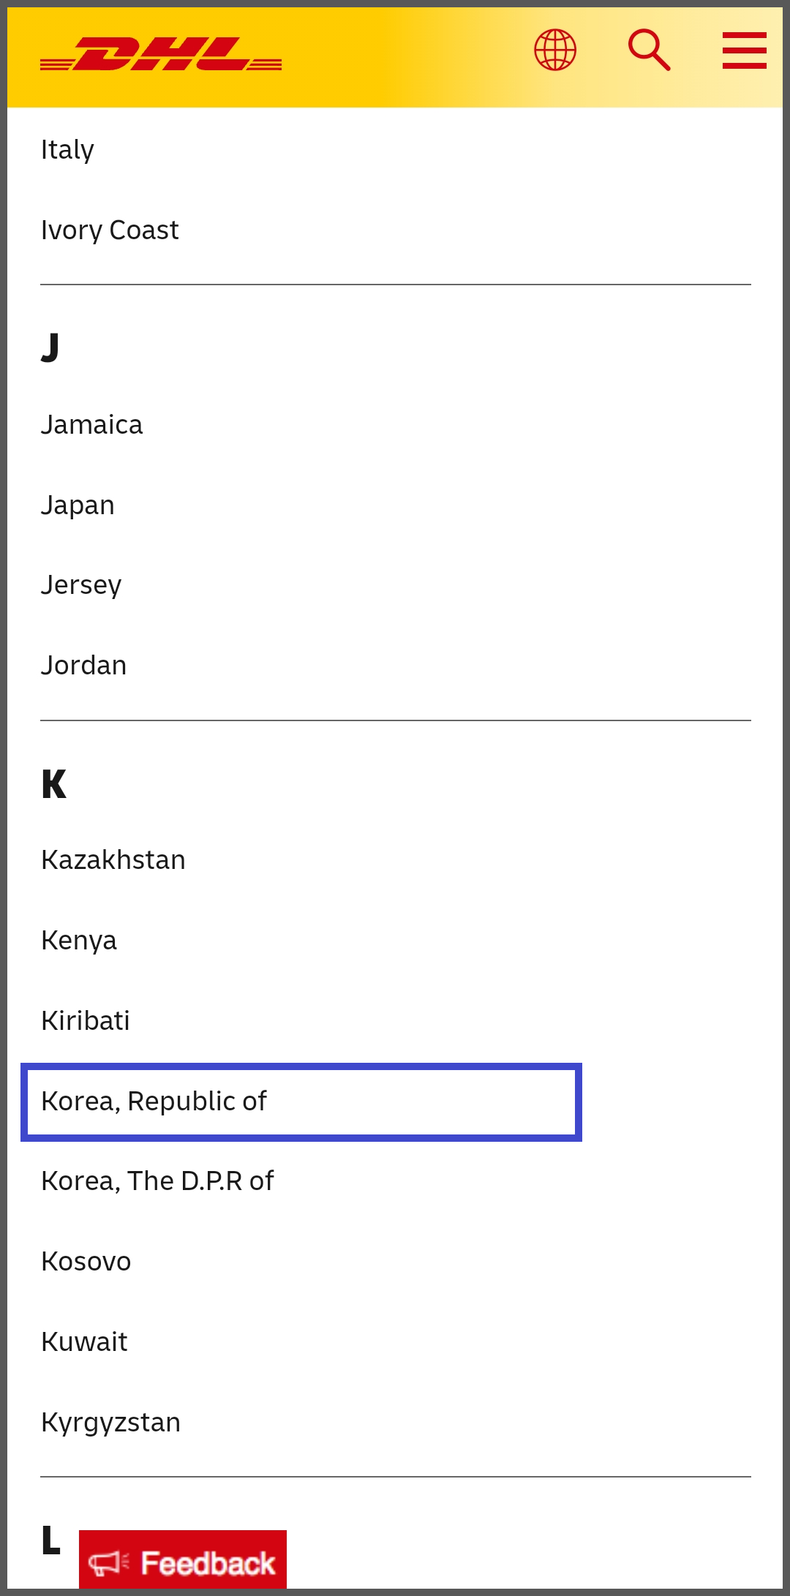Viewport: 790px width, 1596px height.
Task: Select Kazakhstan
Action: pyautogui.click(x=113, y=860)
